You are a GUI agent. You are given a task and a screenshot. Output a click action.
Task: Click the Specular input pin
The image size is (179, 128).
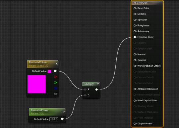(x=135, y=20)
